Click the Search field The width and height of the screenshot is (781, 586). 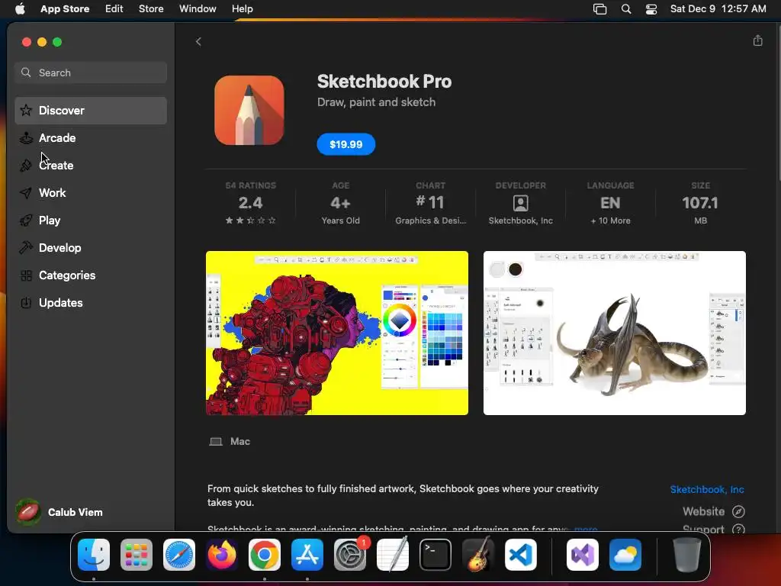(x=91, y=72)
